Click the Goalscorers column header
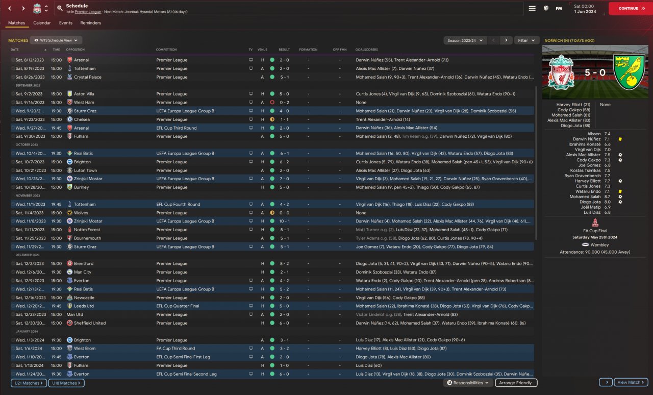The image size is (653, 395). (366, 50)
